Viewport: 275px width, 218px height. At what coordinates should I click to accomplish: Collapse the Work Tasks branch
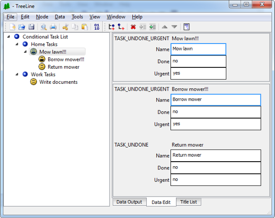point(17,74)
